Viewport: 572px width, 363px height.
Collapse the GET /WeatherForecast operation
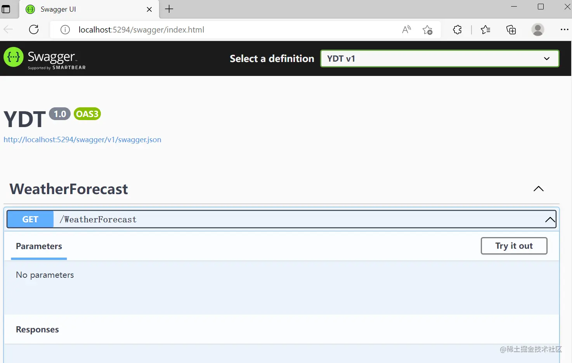coord(550,220)
